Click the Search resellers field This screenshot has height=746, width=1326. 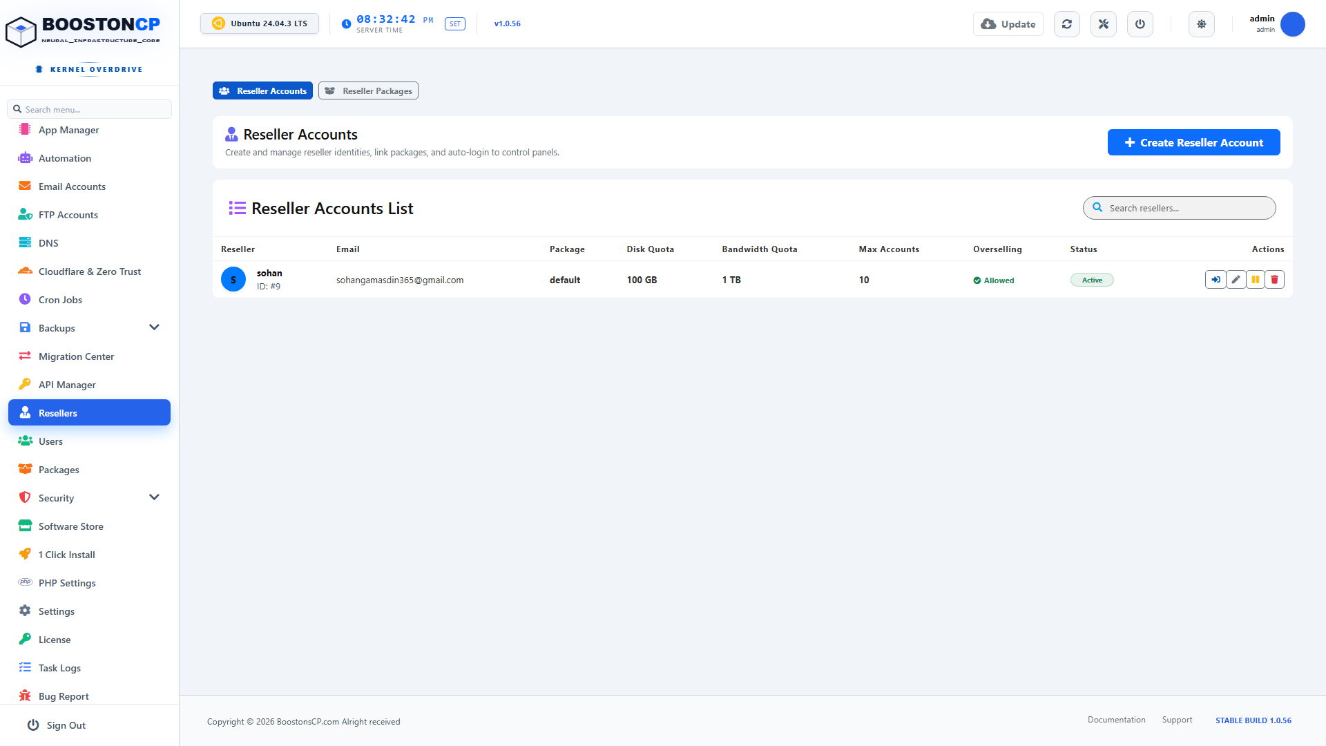[1179, 208]
